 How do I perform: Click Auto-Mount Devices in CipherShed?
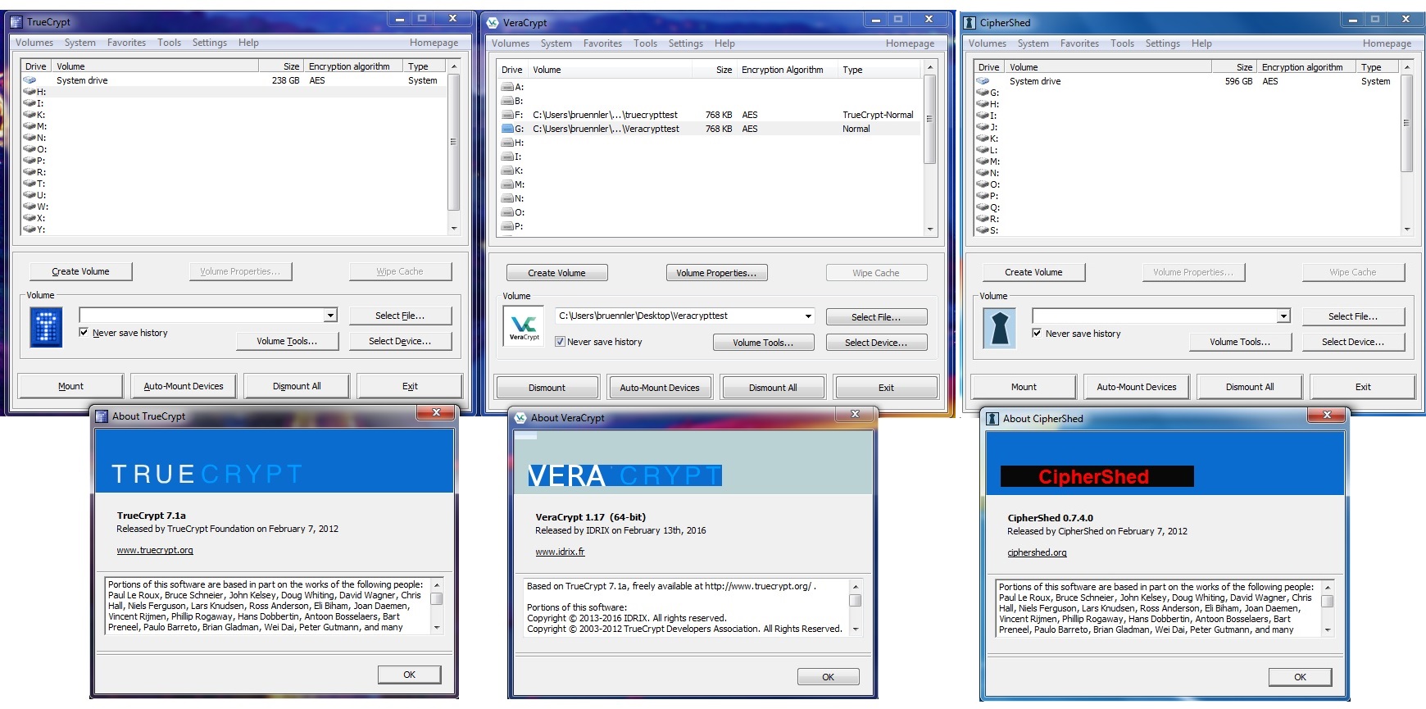pyautogui.click(x=1136, y=387)
